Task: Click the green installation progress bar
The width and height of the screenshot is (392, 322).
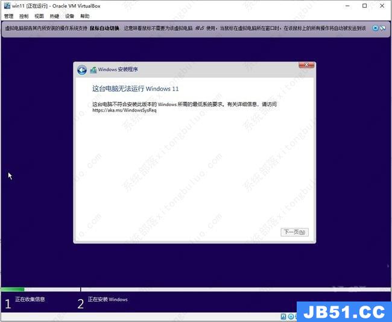Action: pyautogui.click(x=13, y=290)
